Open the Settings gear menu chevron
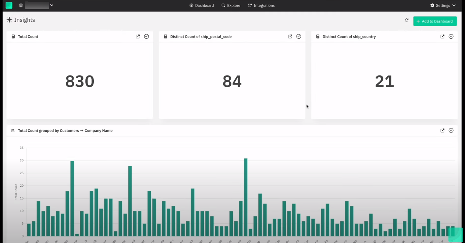Viewport: 465px width, 243px height. [x=454, y=5]
